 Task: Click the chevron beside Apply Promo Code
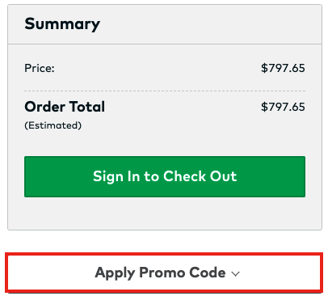tap(235, 273)
